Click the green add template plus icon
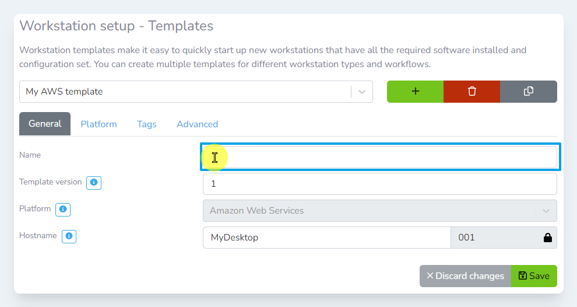 (x=415, y=92)
